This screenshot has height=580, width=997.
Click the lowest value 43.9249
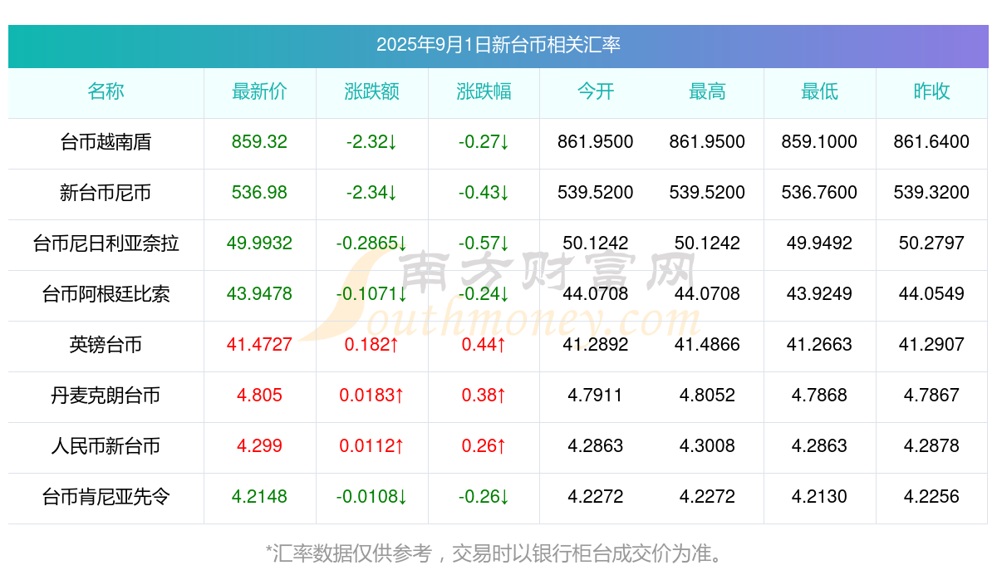[x=819, y=294]
